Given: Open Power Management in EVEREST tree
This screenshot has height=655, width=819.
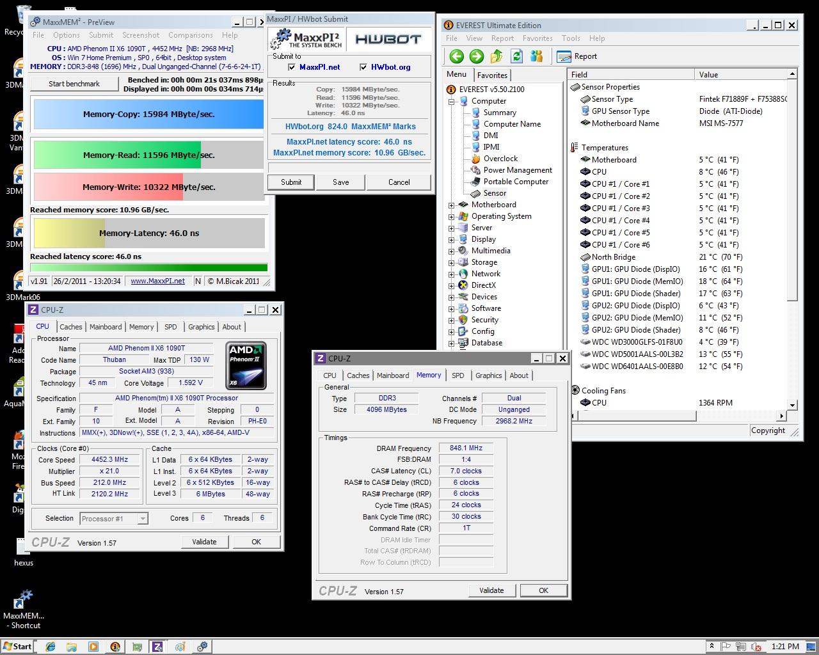Looking at the screenshot, I should pyautogui.click(x=517, y=170).
